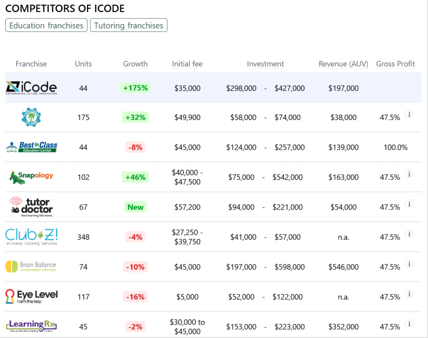Click info icon in LearningRx row
The height and width of the screenshot is (338, 428).
click(409, 323)
